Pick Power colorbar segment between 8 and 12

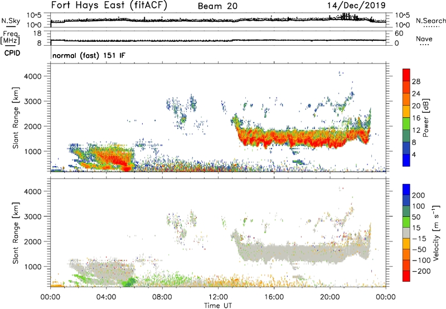[406, 136]
